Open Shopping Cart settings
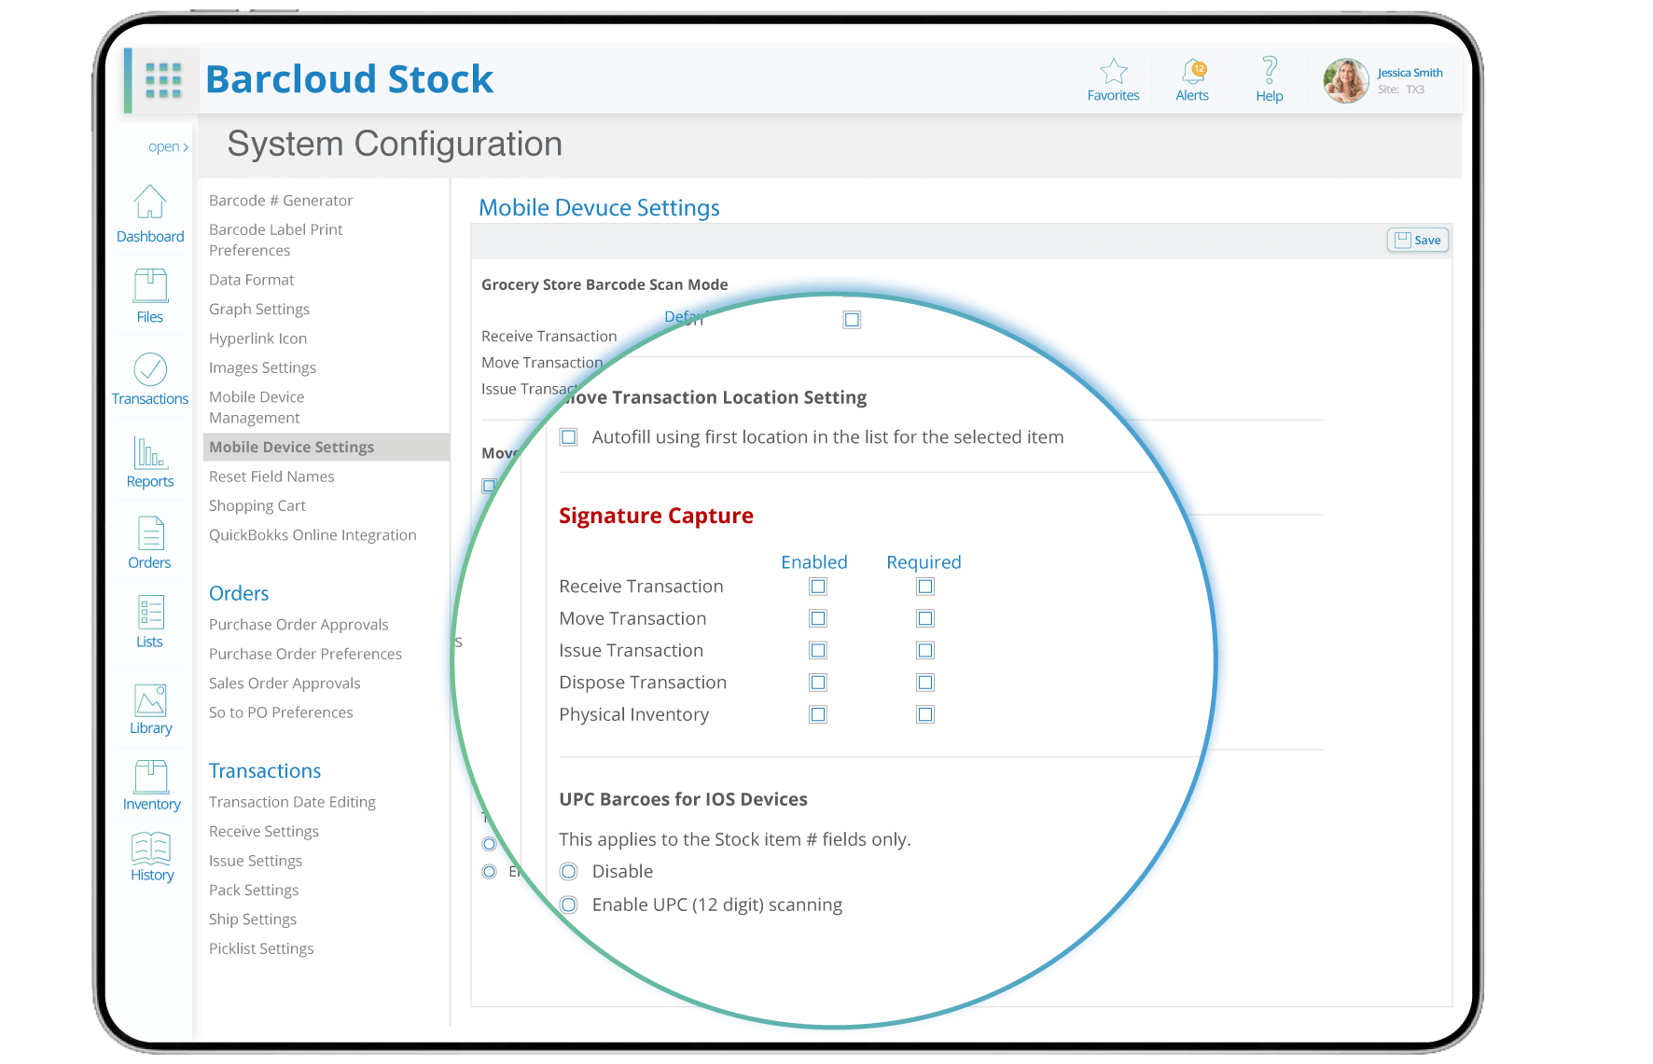The height and width of the screenshot is (1064, 1653). (257, 506)
